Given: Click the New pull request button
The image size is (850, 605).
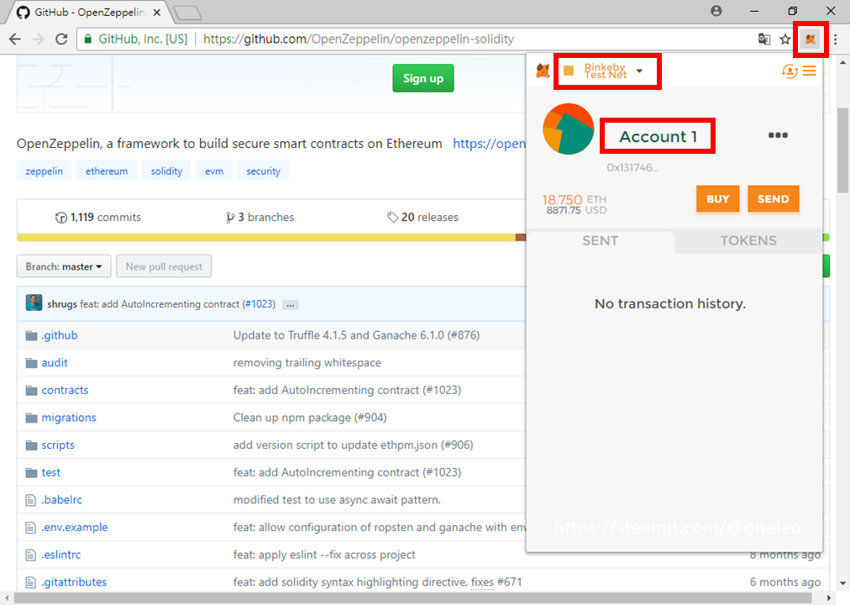Looking at the screenshot, I should click(x=164, y=266).
